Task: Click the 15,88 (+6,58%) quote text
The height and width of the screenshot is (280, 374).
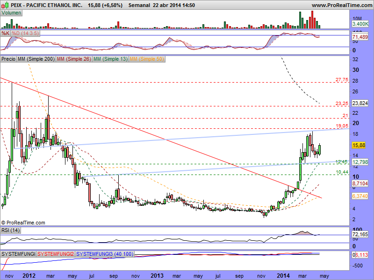Action: coord(105,5)
